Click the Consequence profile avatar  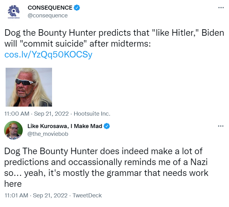point(13,12)
